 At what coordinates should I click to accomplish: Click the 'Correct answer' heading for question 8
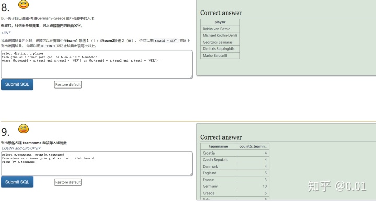[221, 13]
